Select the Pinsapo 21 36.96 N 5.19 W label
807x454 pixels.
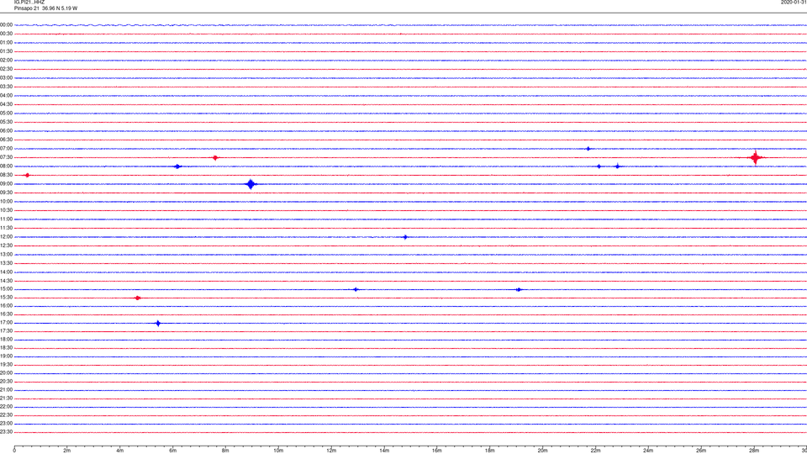(45, 8)
